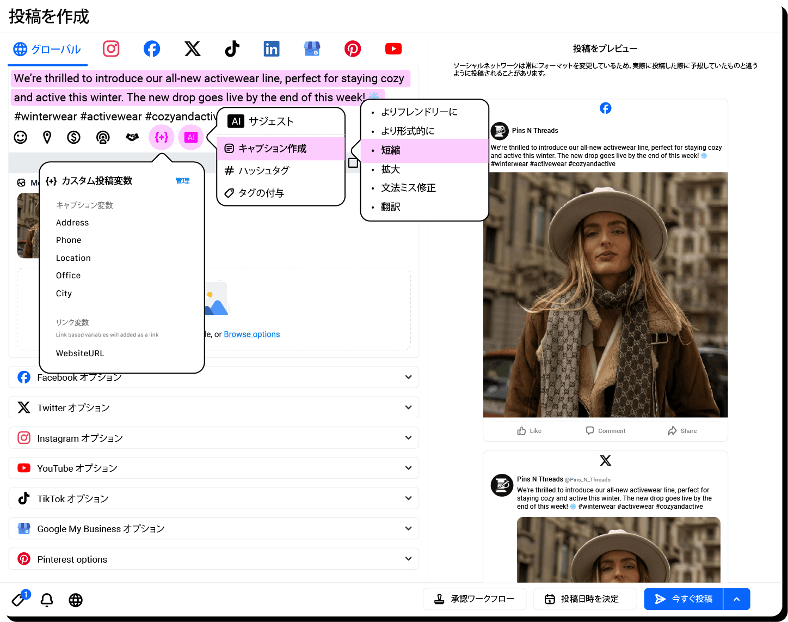Tick the small checkbox beside caption menu
The height and width of the screenshot is (622, 788).
353,163
